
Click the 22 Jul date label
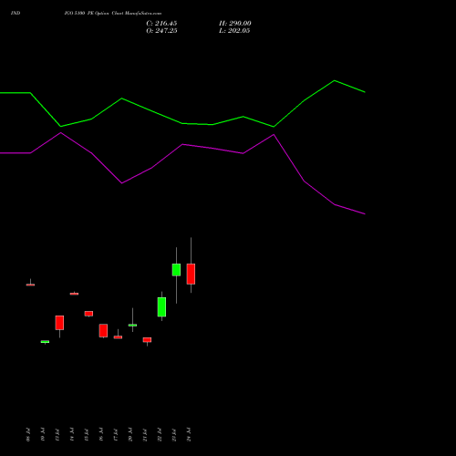160,434
